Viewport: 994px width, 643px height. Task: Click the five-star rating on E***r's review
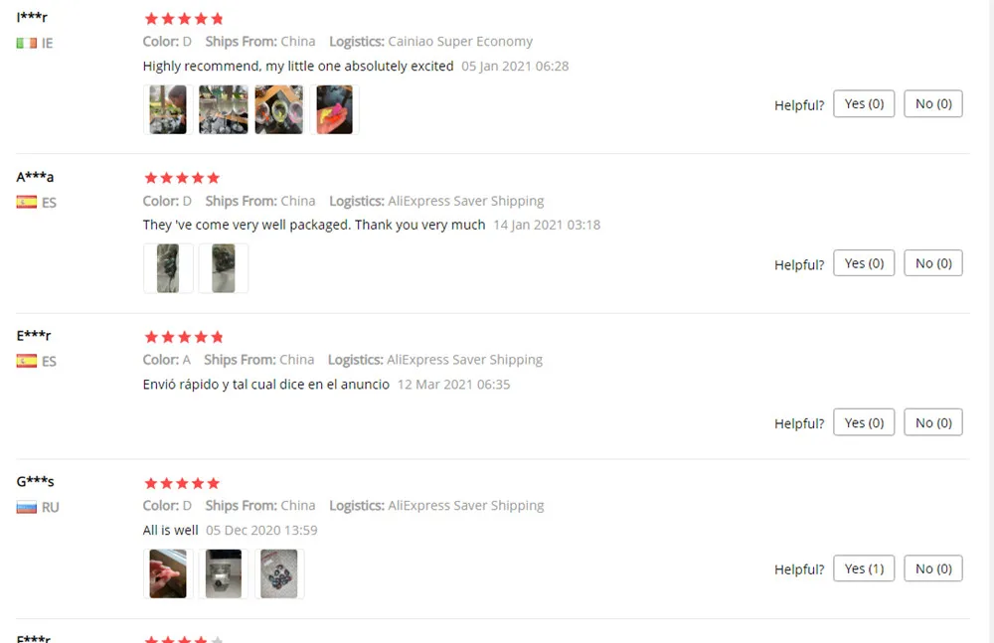tap(184, 337)
